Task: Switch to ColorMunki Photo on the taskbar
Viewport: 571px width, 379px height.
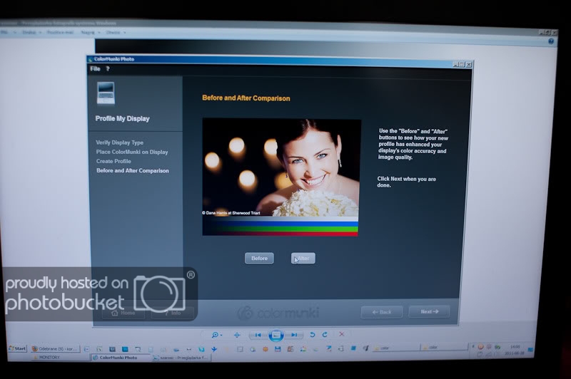Action: (120, 358)
